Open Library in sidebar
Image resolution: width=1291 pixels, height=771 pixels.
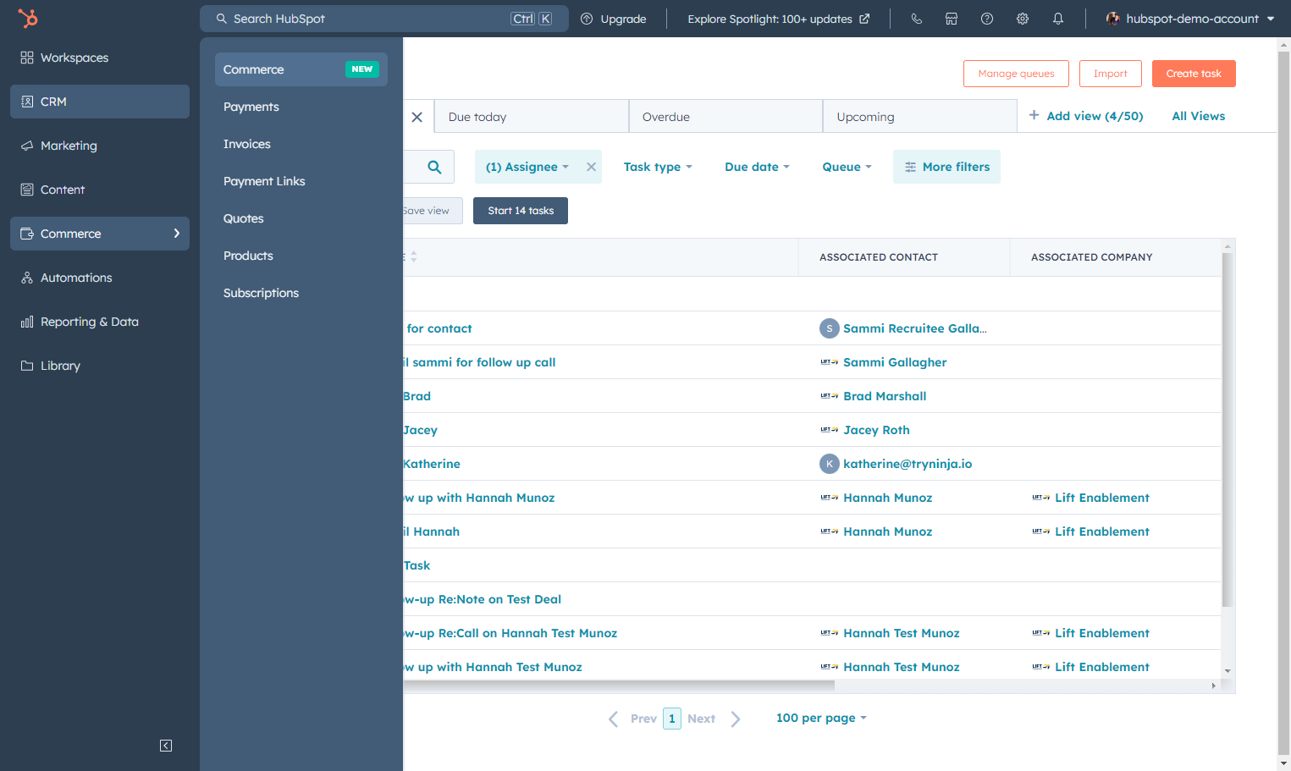pyautogui.click(x=100, y=366)
